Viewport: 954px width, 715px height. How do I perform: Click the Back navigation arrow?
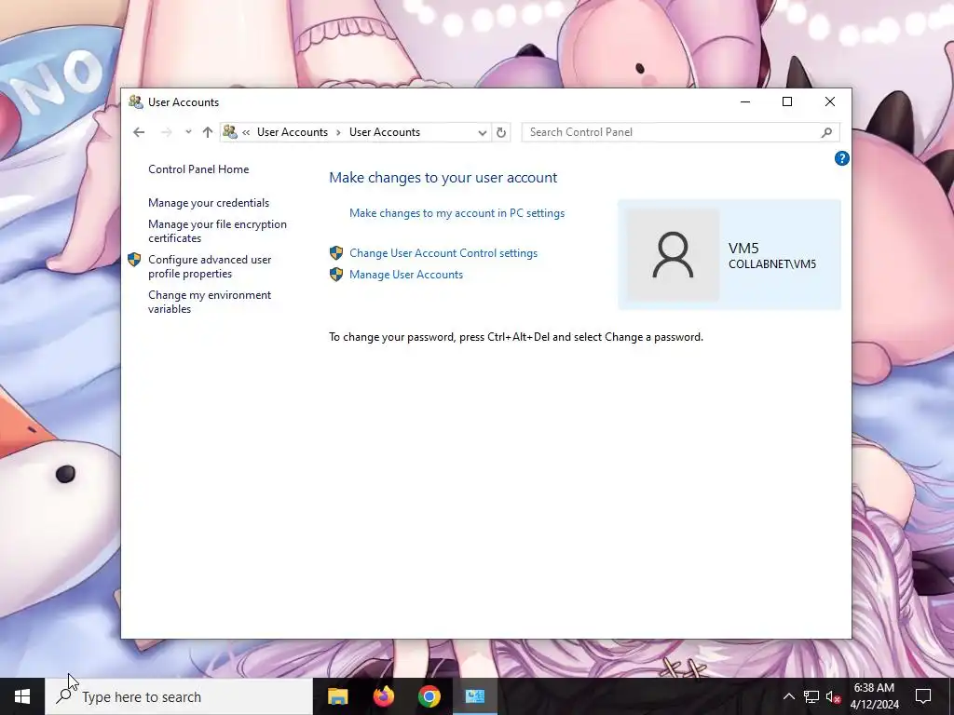click(x=139, y=132)
